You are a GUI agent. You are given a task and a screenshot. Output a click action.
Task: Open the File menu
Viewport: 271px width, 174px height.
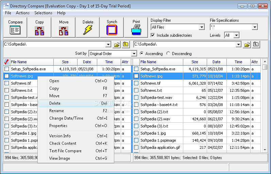[8, 13]
